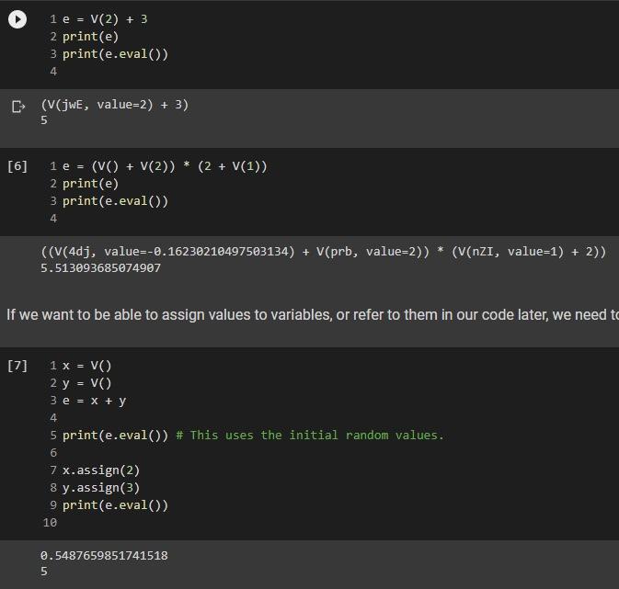
Task: Click the paragraph 'If we want to be able to assign values'
Action: click(313, 315)
